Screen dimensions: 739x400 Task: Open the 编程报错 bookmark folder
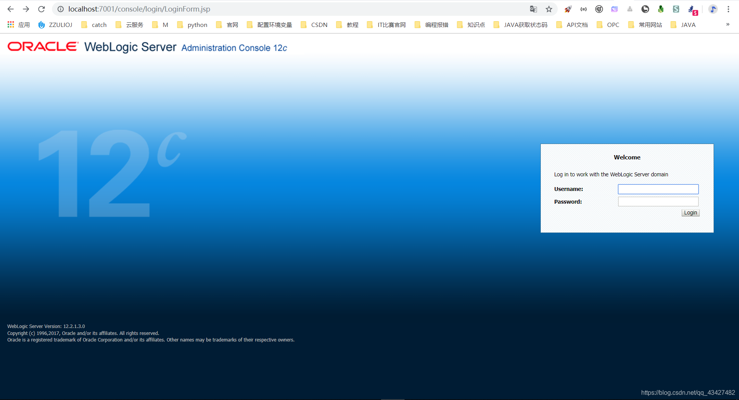click(x=431, y=25)
